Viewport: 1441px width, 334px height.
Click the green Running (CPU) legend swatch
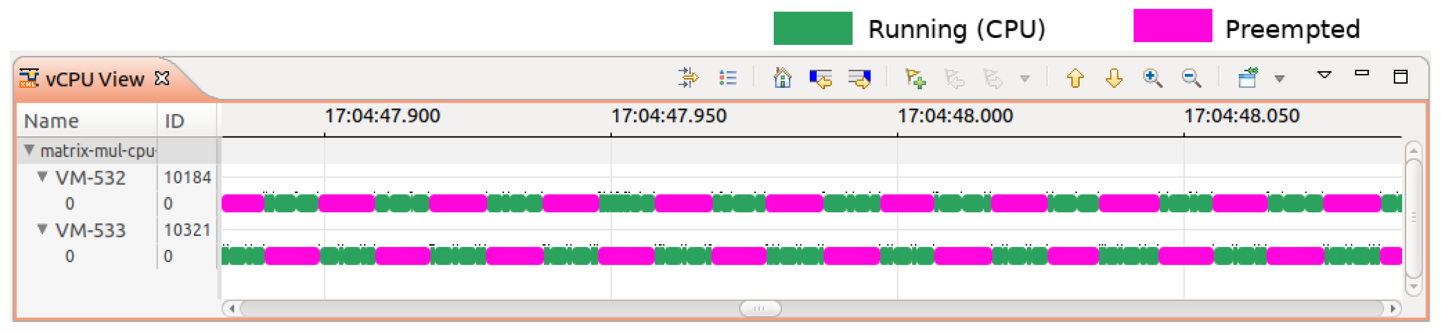[x=812, y=28]
